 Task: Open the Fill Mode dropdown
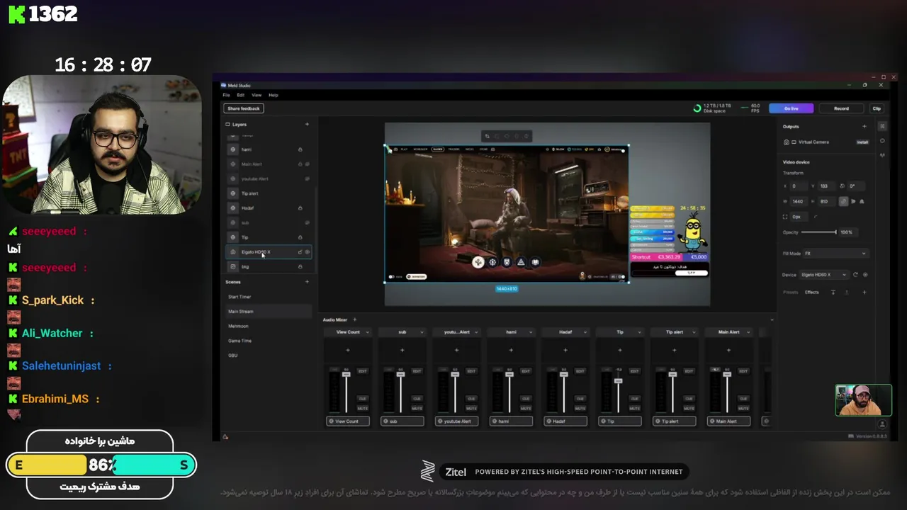(x=835, y=254)
